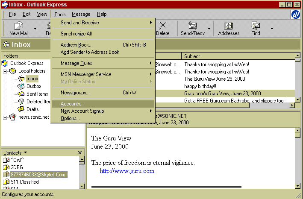Collapse the Local Folders tree node
Viewport: 303px width, 199px height.
(5, 71)
